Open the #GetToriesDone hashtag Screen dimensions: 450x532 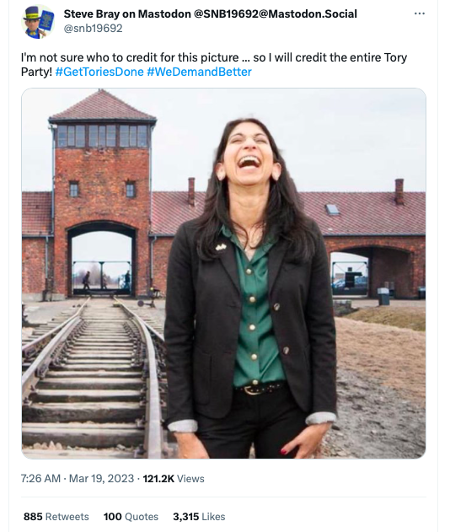[x=99, y=72]
